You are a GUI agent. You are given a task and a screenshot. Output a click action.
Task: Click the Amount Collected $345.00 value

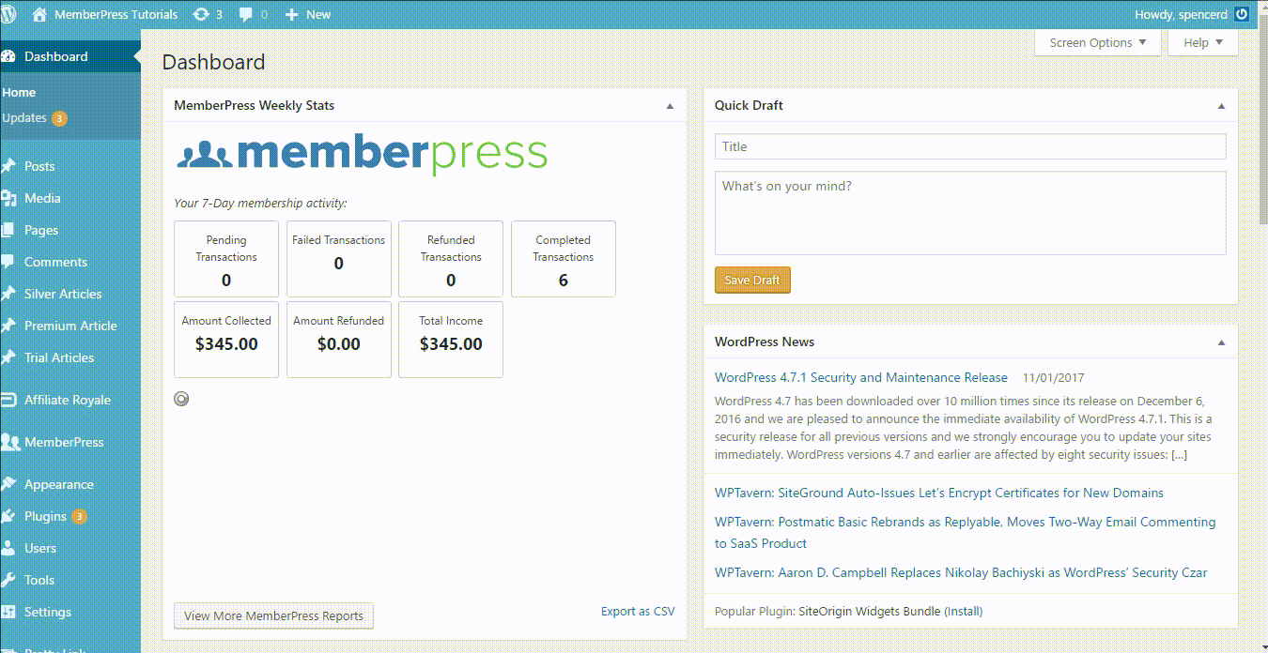pos(226,344)
